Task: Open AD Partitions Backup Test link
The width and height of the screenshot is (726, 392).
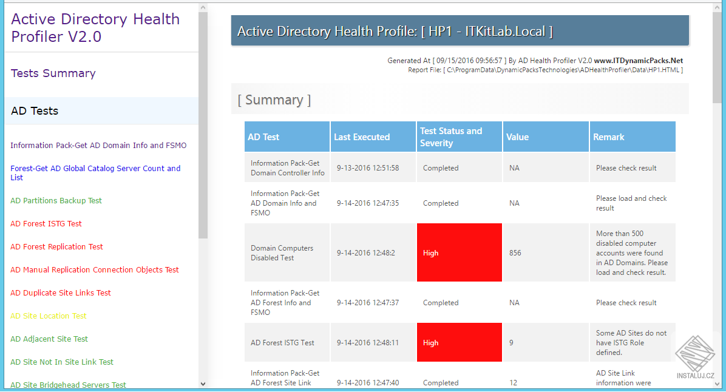Action: coord(56,200)
